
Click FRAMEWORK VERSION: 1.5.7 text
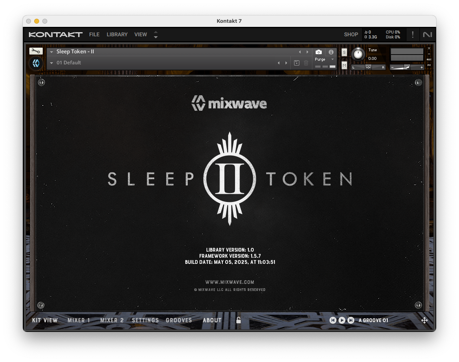click(230, 256)
